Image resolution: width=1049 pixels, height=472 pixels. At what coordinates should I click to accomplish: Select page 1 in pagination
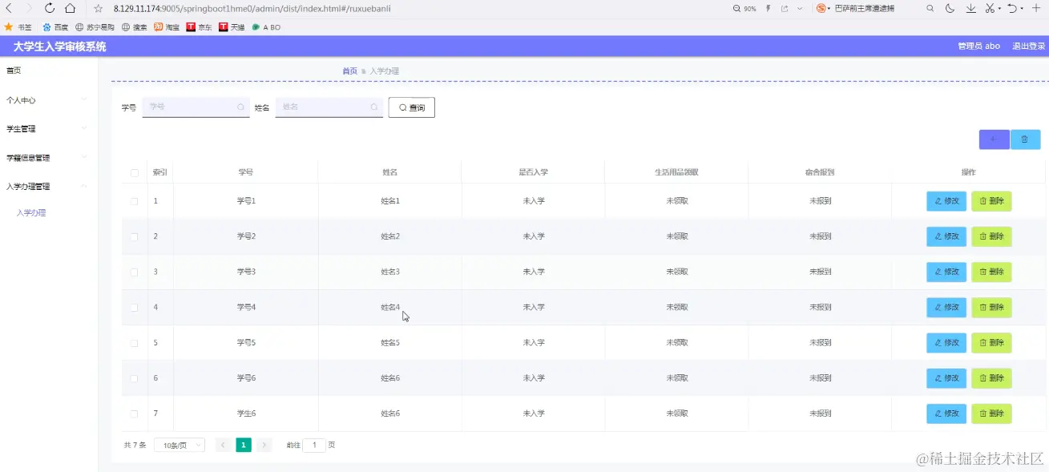tap(244, 445)
